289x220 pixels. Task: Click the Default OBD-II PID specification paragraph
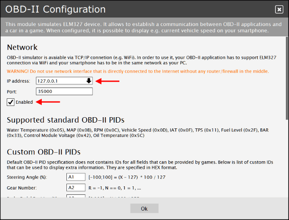pos(140,165)
